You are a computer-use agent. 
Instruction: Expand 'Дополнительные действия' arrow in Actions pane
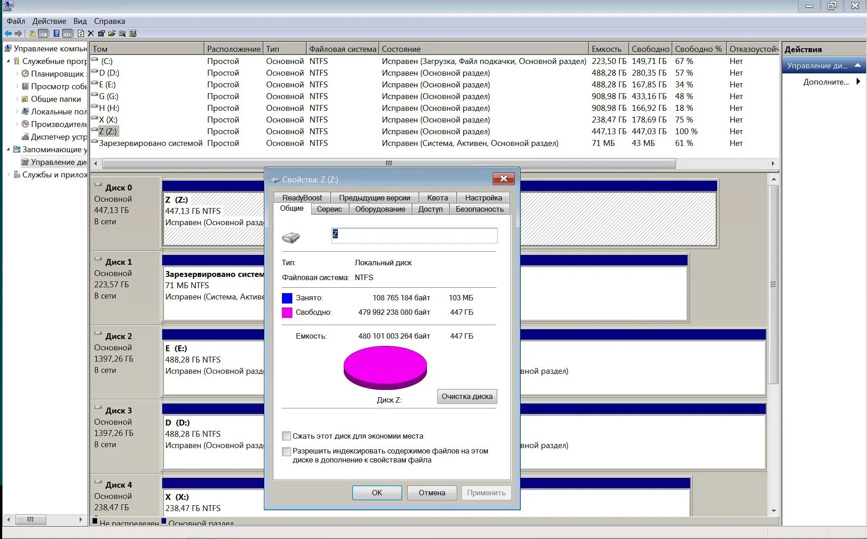[858, 82]
